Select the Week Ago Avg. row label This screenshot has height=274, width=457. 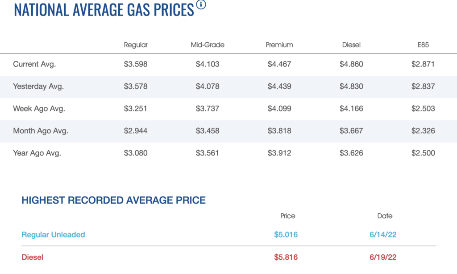[x=39, y=109]
